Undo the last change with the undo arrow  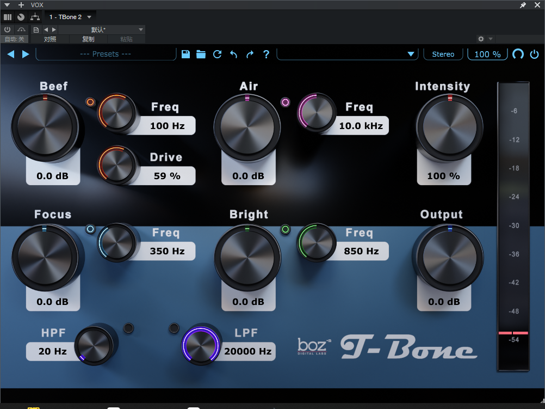233,54
